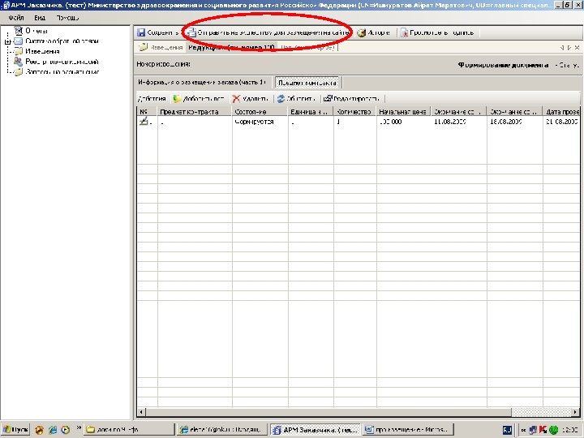Select Реестр исключений item in tree

(x=62, y=62)
